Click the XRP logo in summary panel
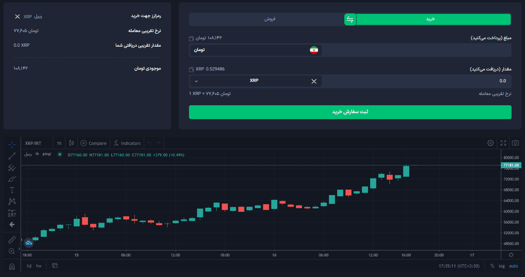Viewport: 525px width, 277px height. 17,17
